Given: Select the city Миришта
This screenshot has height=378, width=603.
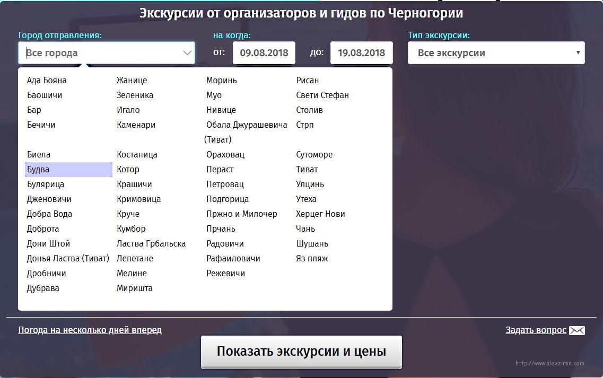Looking at the screenshot, I should point(135,288).
